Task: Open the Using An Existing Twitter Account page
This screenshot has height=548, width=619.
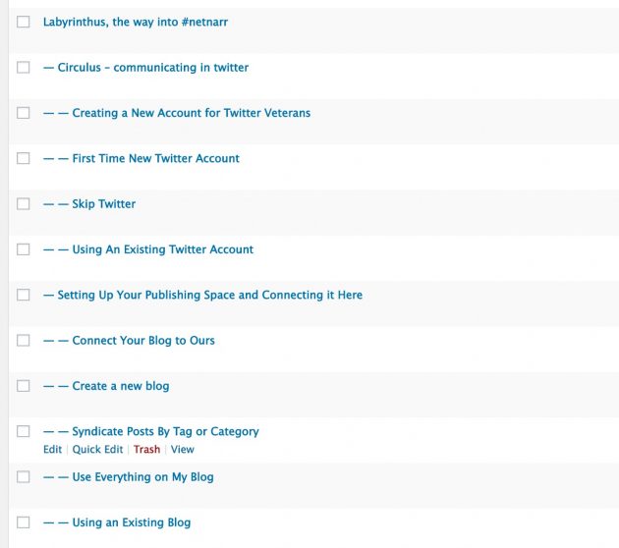Action: tap(162, 249)
